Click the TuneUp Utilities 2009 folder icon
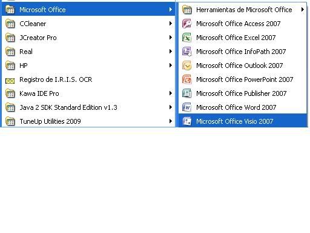 (10, 121)
